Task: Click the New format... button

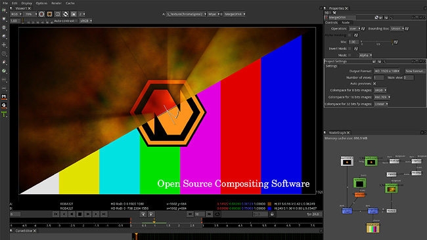Action: [x=415, y=71]
